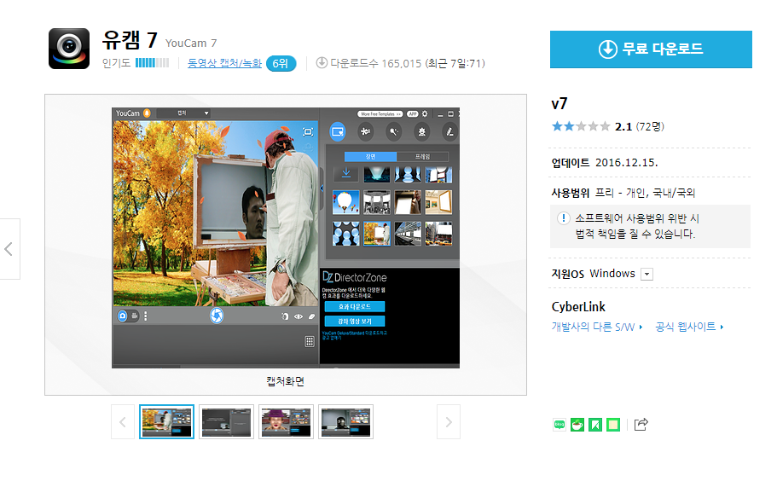The height and width of the screenshot is (481, 777).
Task: Open the 동영상 캡처/녹화 category link
Action: (224, 63)
